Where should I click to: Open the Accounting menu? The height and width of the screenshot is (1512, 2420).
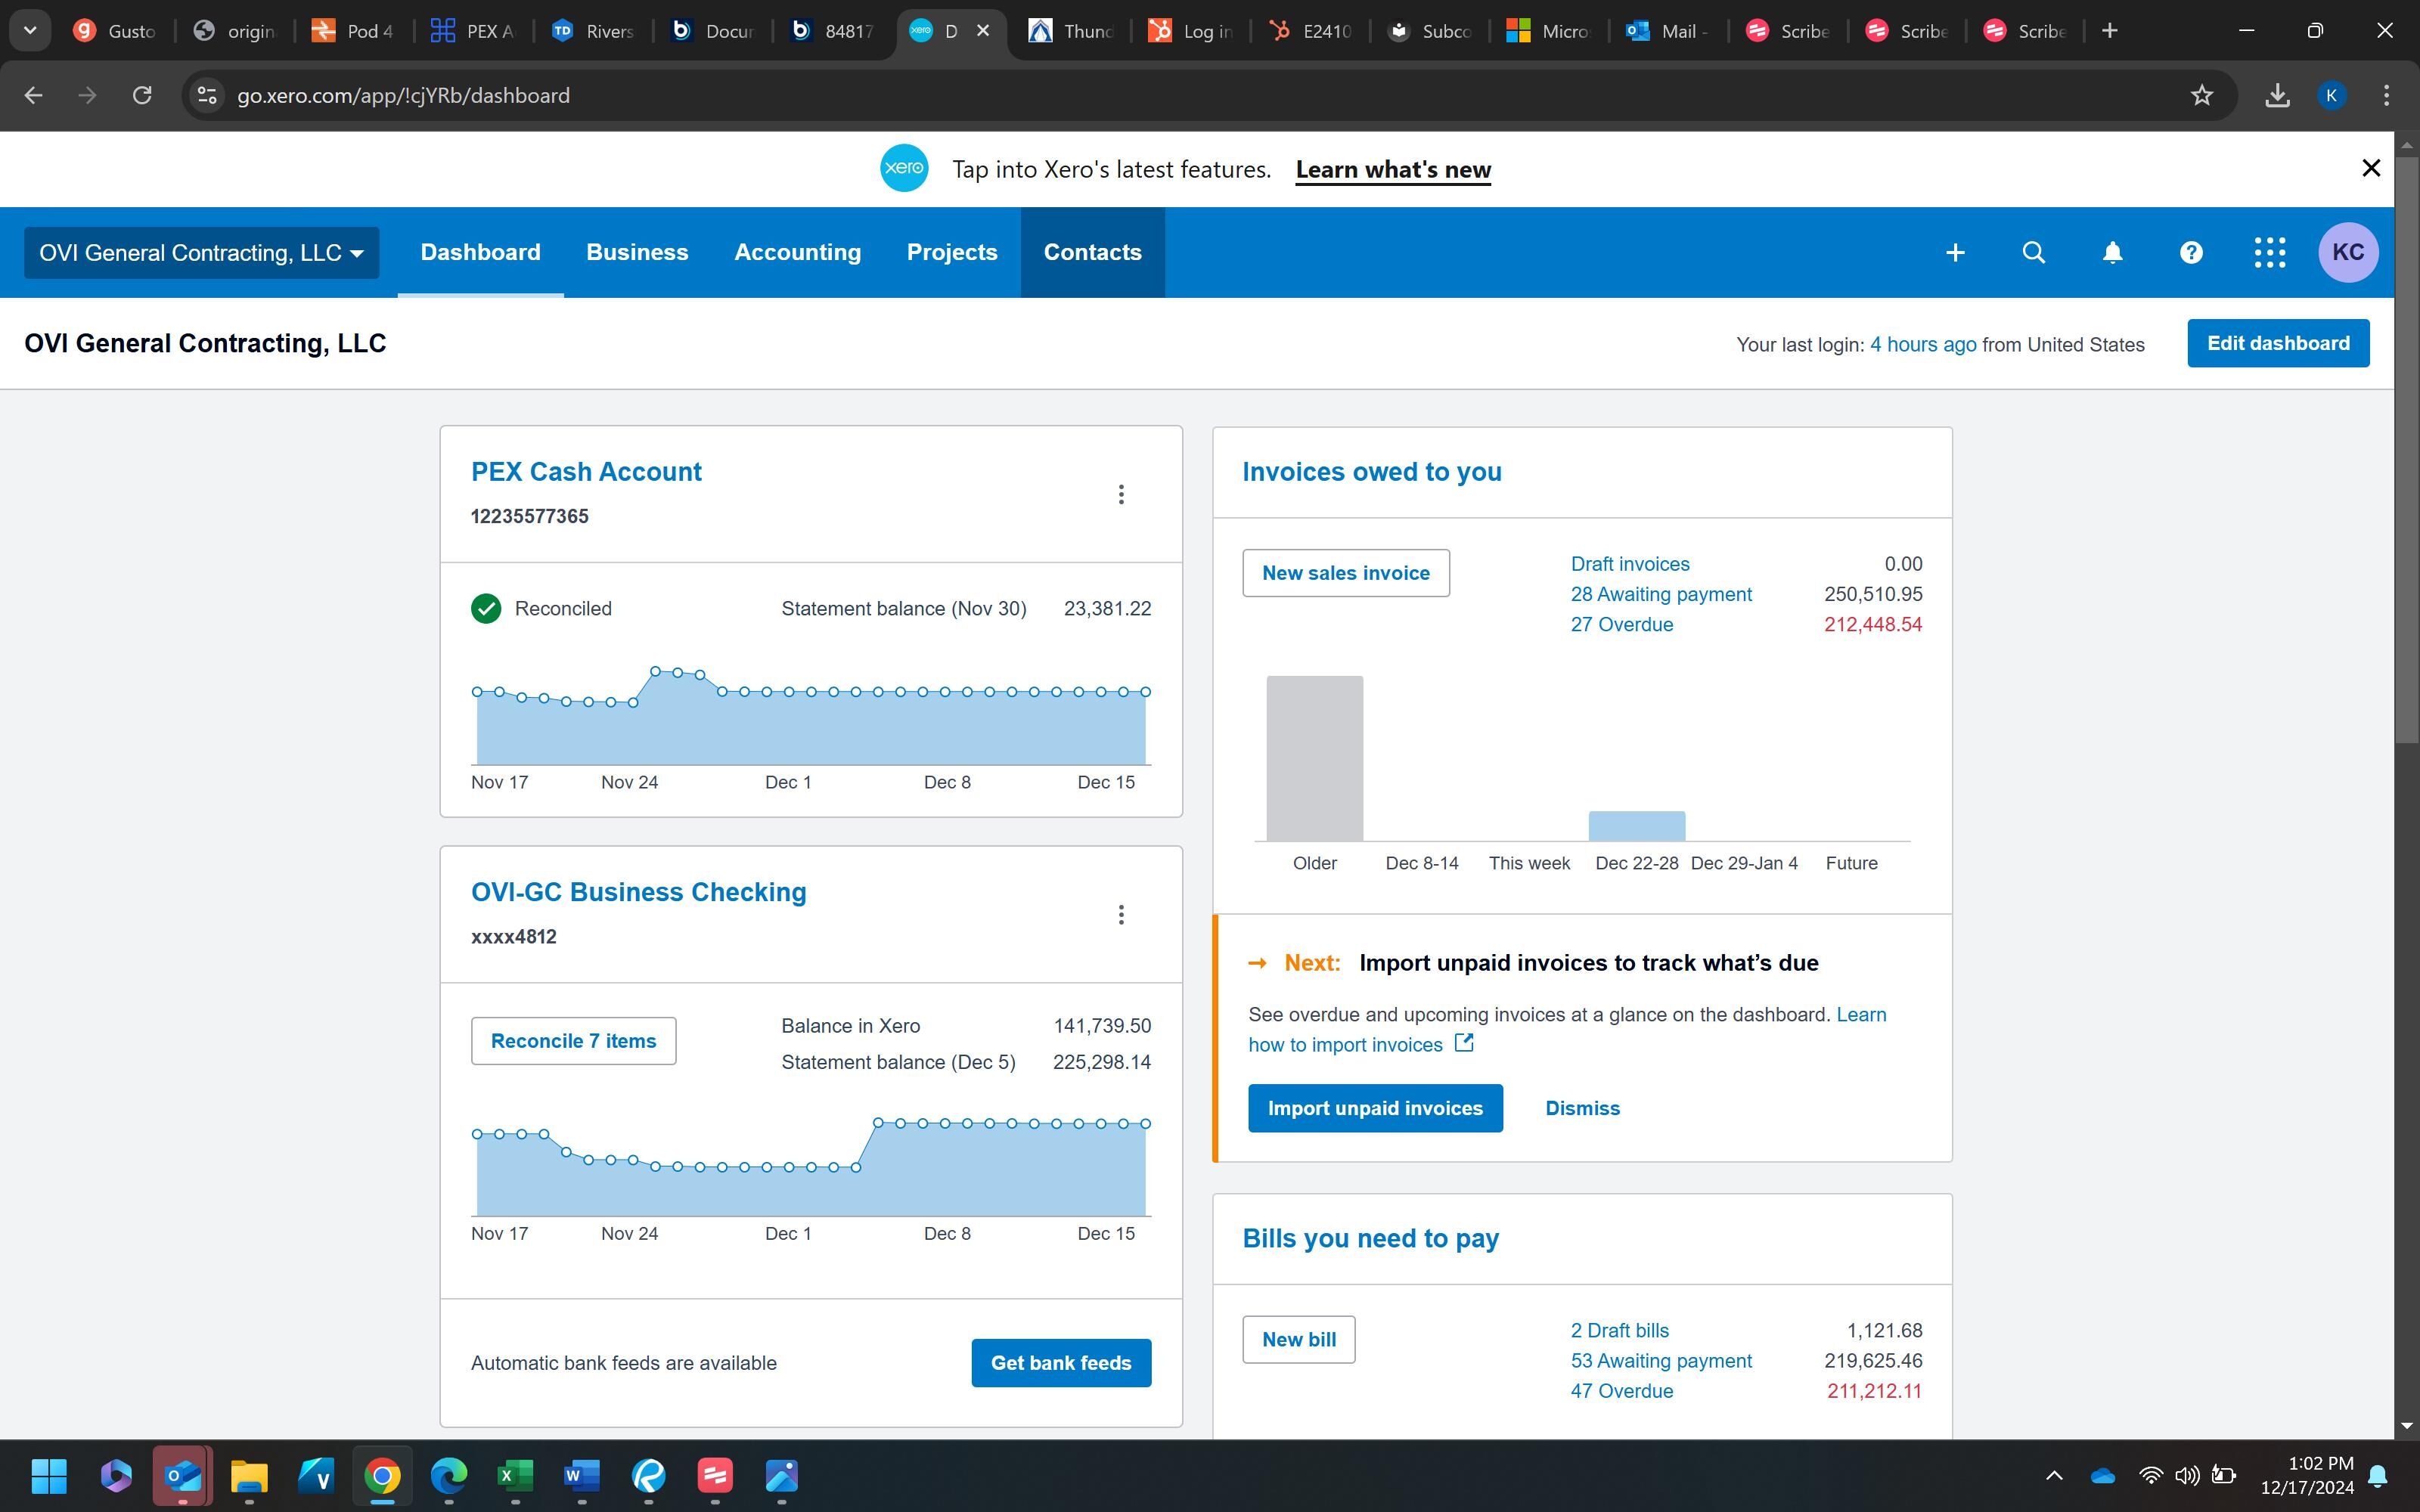click(x=797, y=253)
